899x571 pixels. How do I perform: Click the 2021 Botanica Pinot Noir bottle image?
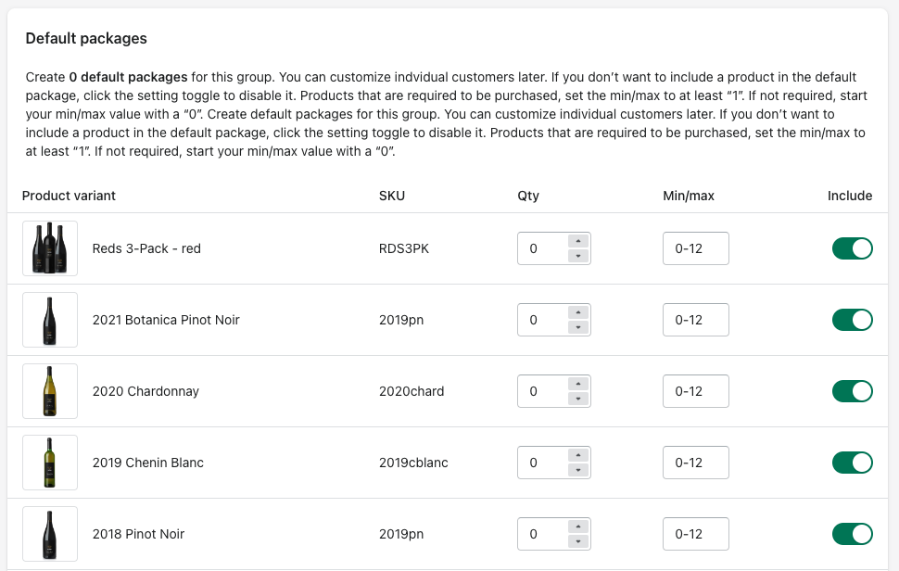point(50,320)
